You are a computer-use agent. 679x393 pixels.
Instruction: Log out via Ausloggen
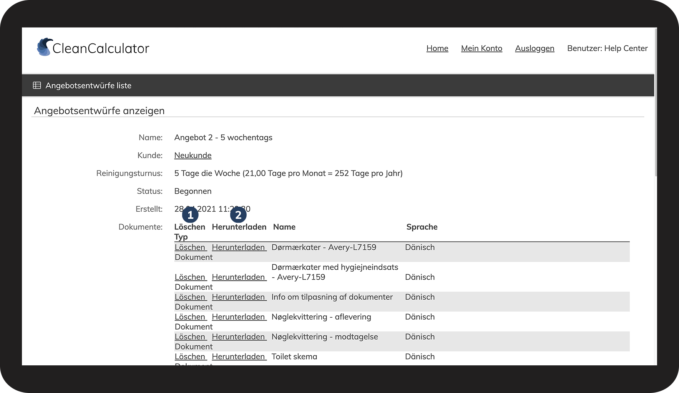click(535, 48)
